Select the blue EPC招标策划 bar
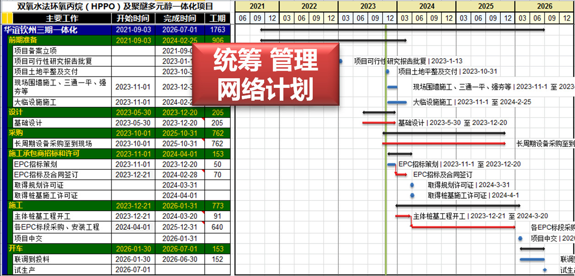Image resolution: width=575 pixels, height=276 pixels. coord(391,163)
